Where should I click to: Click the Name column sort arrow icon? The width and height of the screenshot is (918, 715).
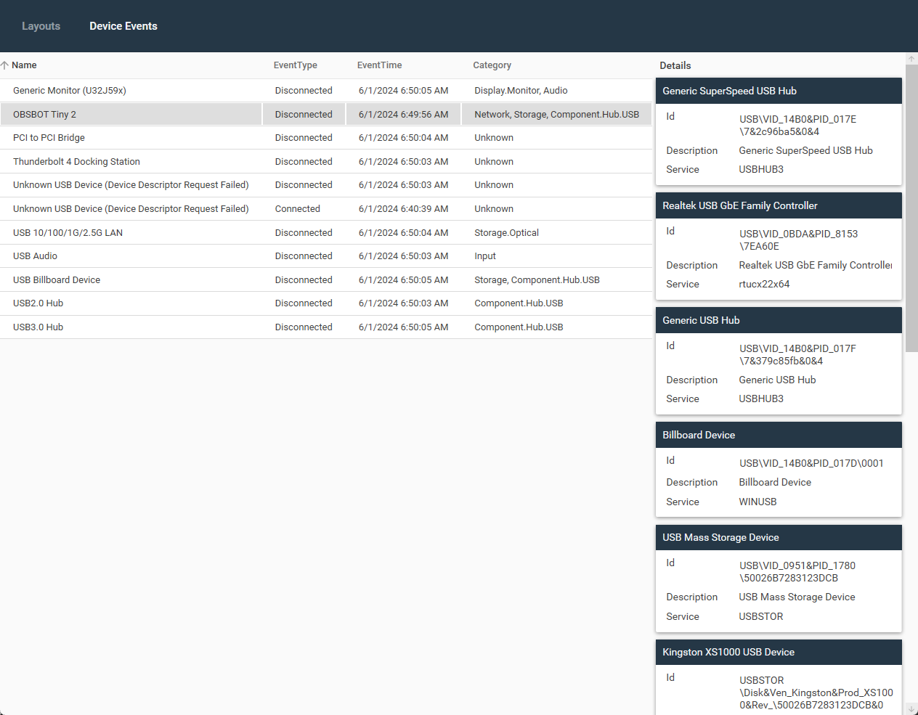click(x=5, y=65)
